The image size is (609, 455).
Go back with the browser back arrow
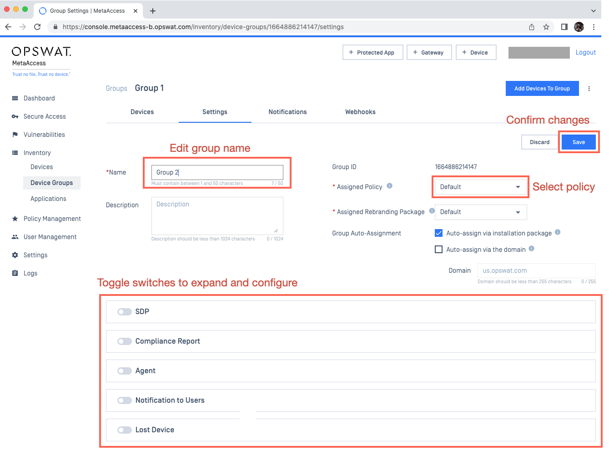(8, 27)
